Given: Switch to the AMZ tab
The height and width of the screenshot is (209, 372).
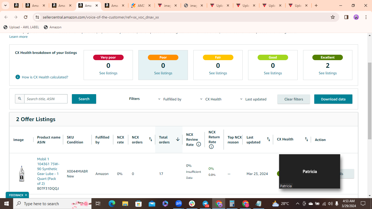Looking at the screenshot, I should tap(141, 5).
